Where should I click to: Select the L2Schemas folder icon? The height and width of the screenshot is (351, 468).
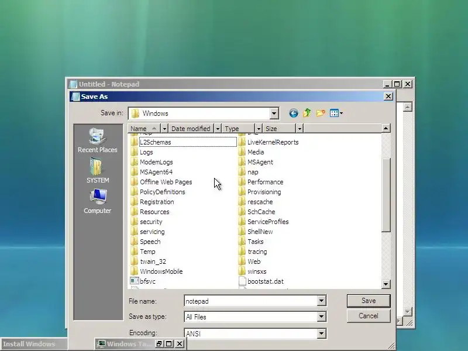tap(135, 142)
